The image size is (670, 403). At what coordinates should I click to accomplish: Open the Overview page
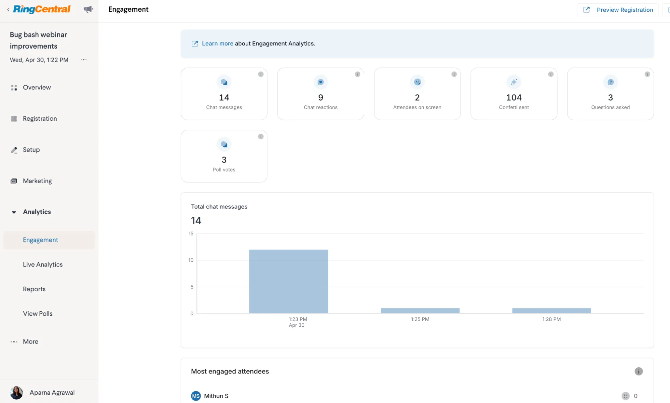coord(37,87)
